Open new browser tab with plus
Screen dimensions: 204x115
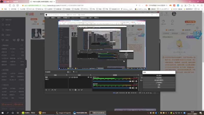coord(57,2)
